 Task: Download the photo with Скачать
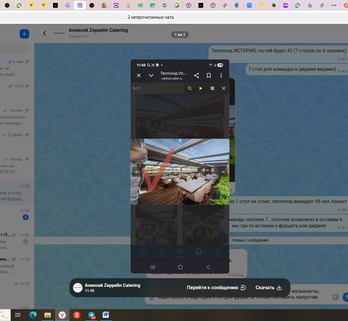[268, 288]
